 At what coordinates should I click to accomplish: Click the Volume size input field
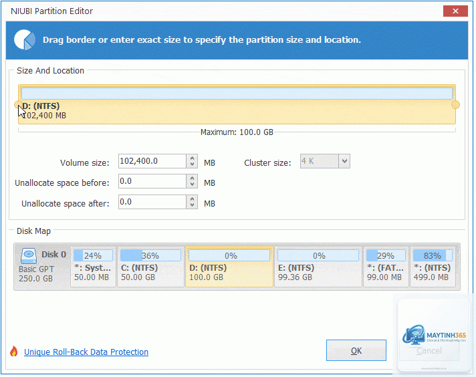[x=152, y=161]
